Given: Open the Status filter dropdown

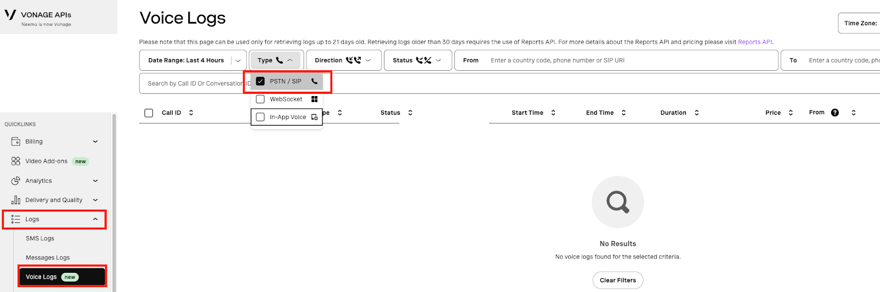Looking at the screenshot, I should [417, 60].
